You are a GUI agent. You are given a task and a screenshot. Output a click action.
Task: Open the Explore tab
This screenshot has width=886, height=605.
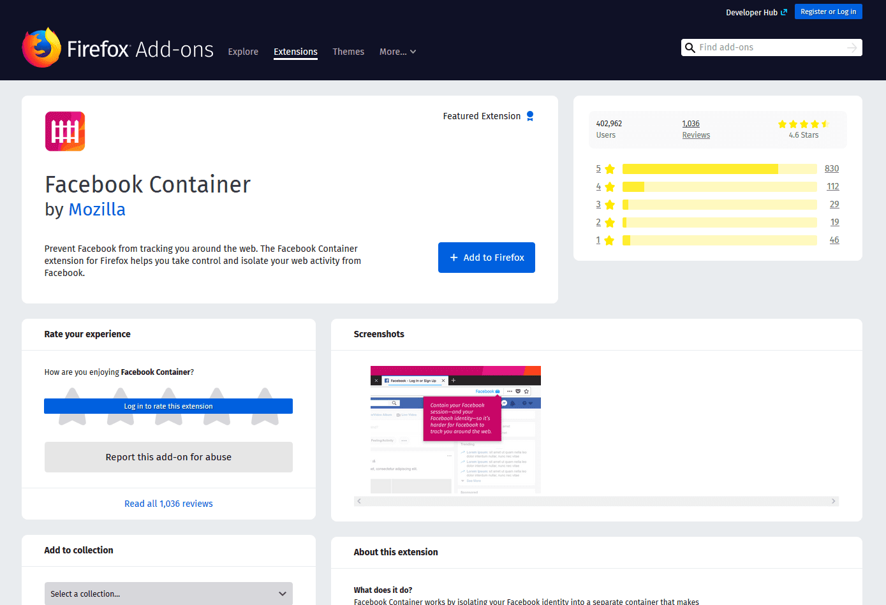click(243, 52)
